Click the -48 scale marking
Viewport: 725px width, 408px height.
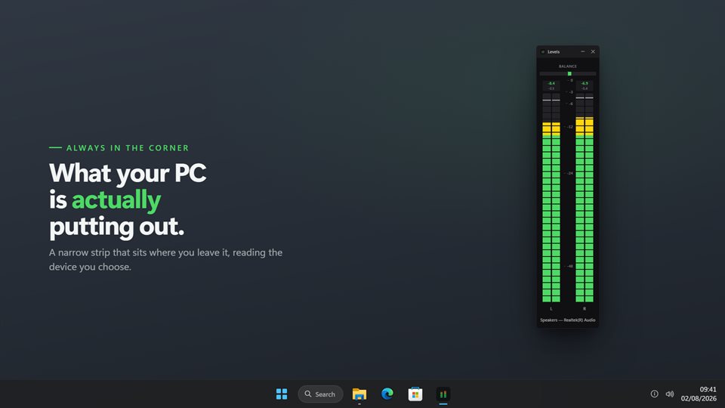pyautogui.click(x=570, y=266)
